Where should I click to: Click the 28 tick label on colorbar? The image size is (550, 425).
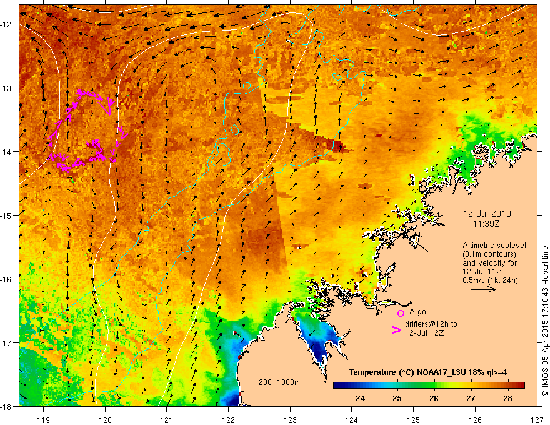507,399
